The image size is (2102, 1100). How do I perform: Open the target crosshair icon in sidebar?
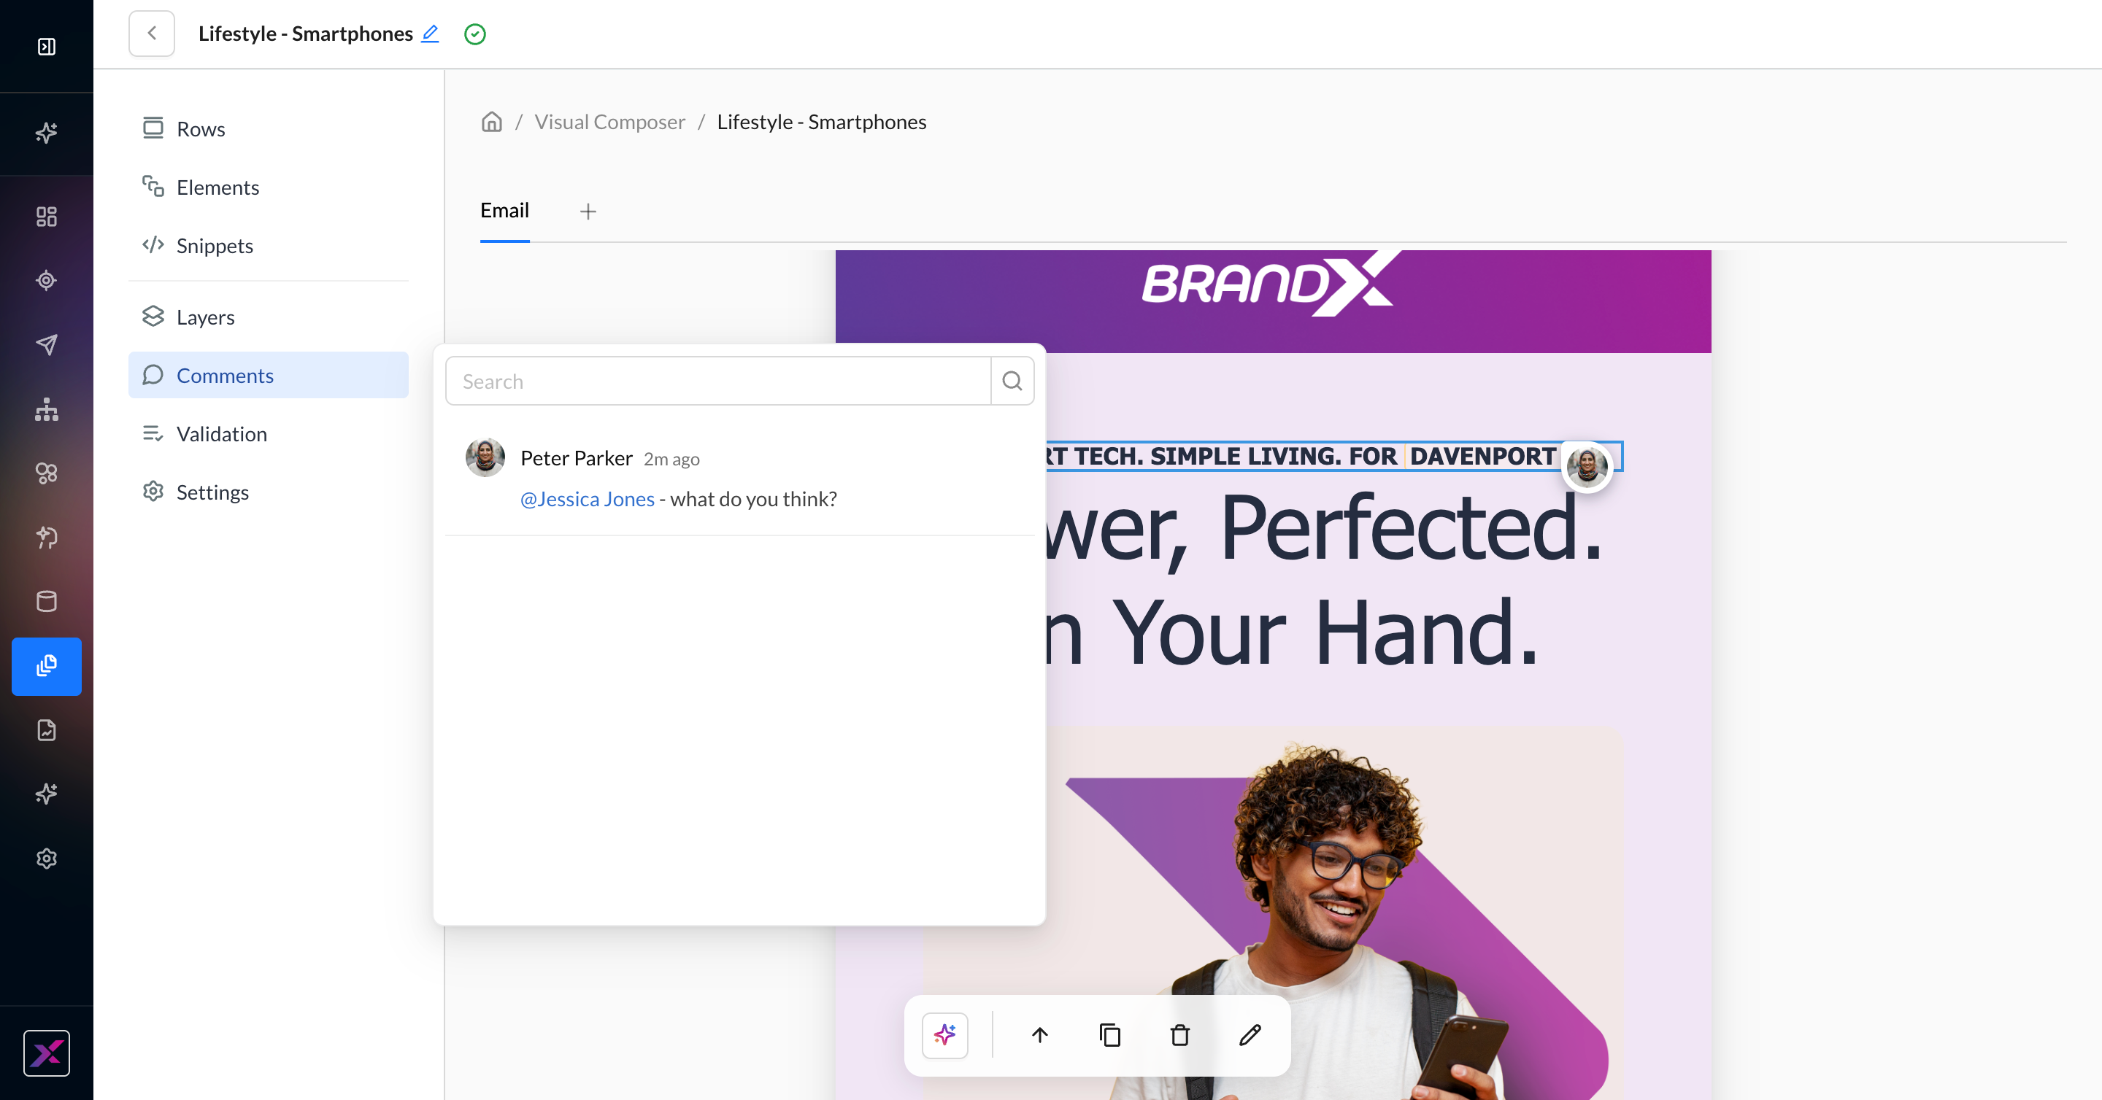point(47,281)
